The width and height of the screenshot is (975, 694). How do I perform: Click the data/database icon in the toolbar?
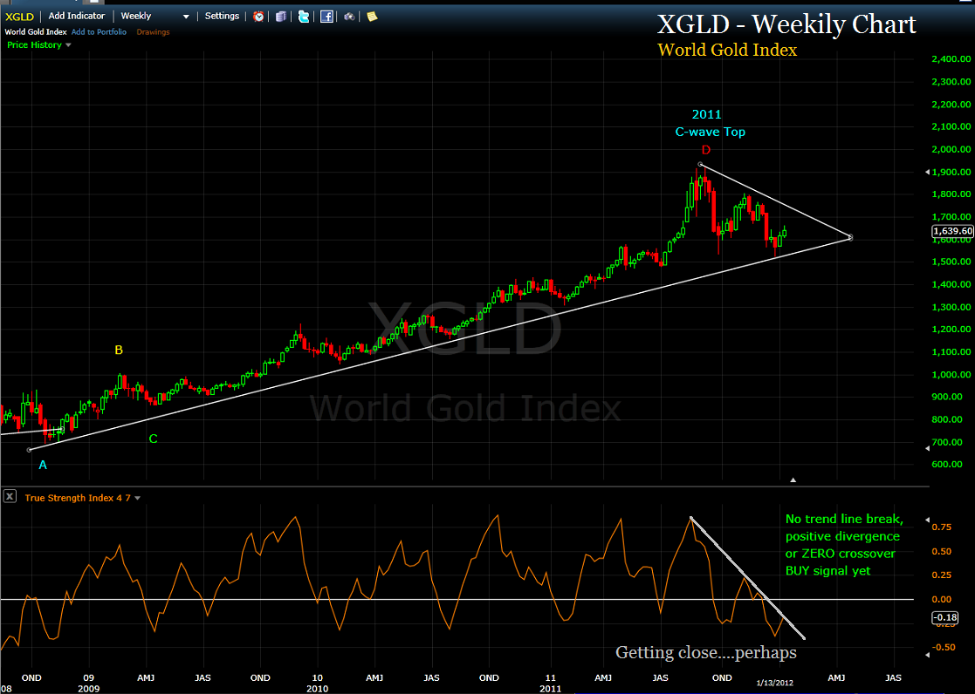[x=280, y=16]
